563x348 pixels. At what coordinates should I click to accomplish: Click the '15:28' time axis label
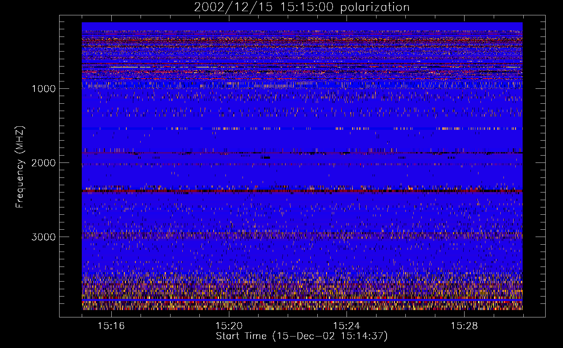pos(465,326)
